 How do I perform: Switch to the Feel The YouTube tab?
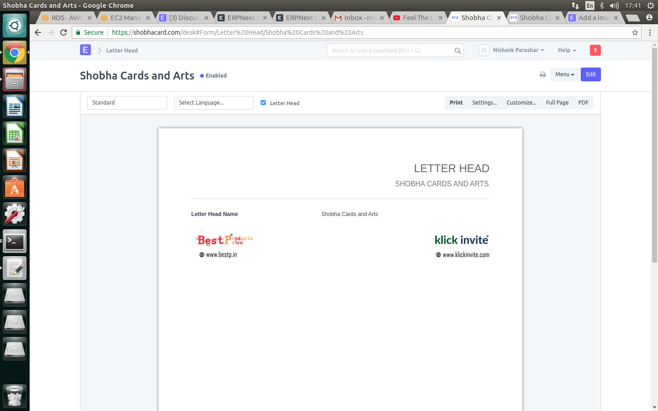418,18
